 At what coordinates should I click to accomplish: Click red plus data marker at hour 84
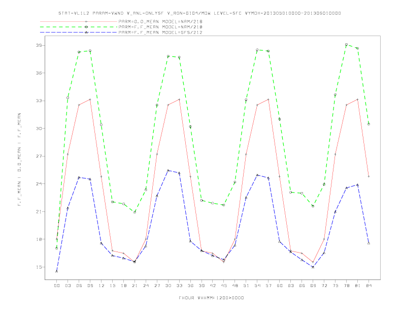pyautogui.click(x=368, y=176)
